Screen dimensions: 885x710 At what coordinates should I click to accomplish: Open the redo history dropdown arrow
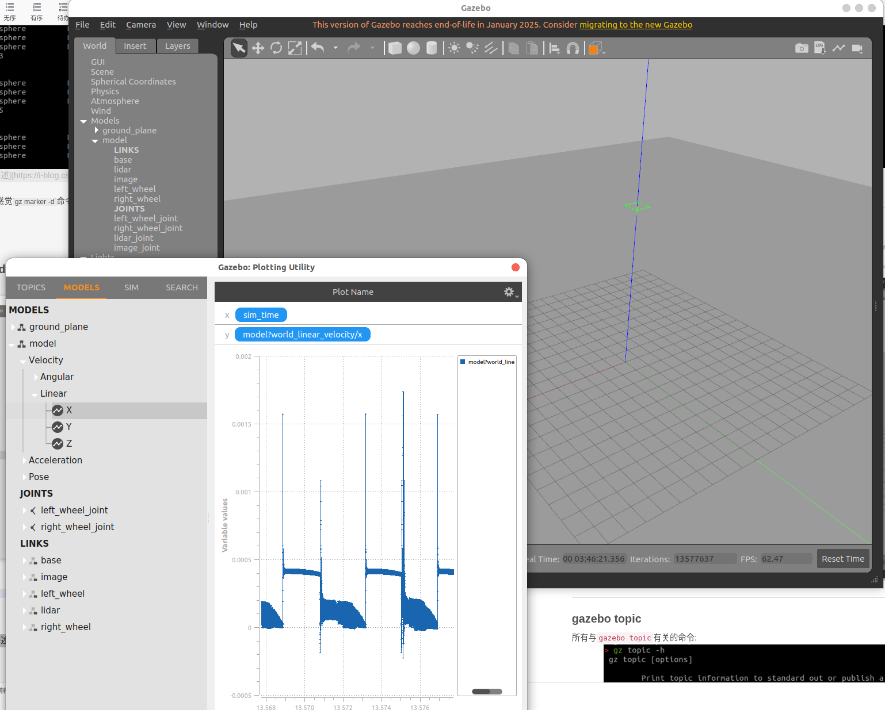tap(372, 48)
